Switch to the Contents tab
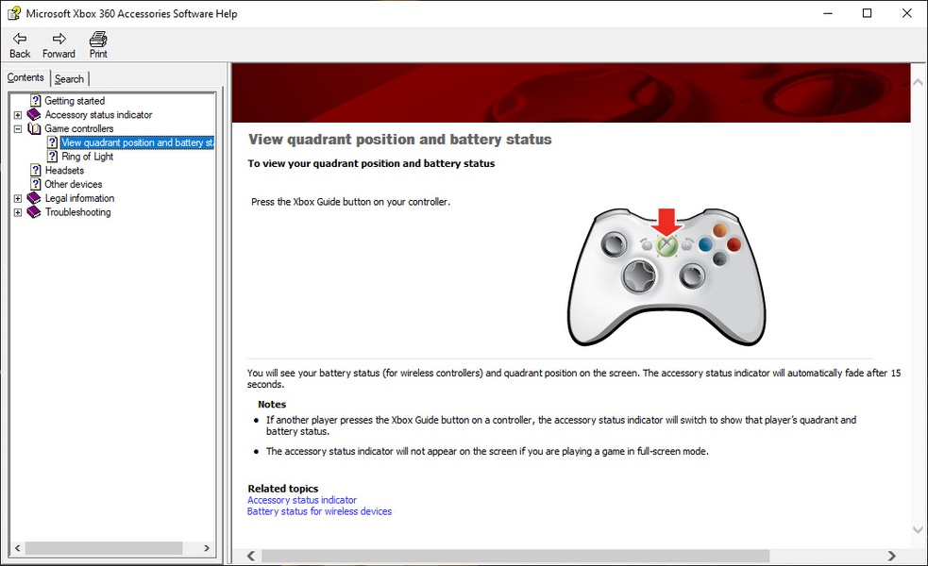928x566 pixels. 25,77
